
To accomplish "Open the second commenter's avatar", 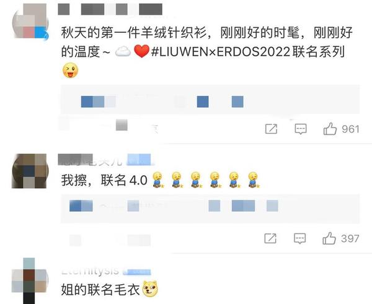I will [30, 171].
